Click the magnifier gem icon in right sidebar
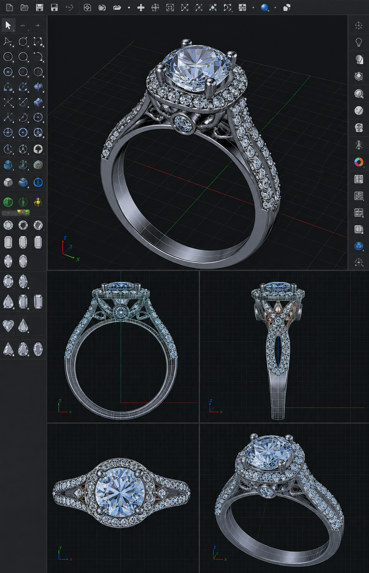This screenshot has height=573, width=369. click(359, 94)
